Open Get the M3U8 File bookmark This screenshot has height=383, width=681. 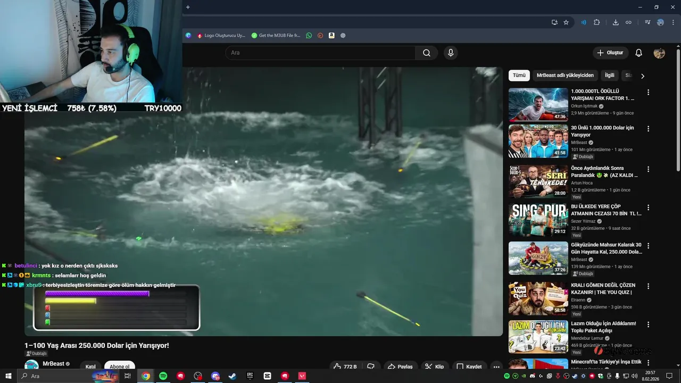[276, 36]
